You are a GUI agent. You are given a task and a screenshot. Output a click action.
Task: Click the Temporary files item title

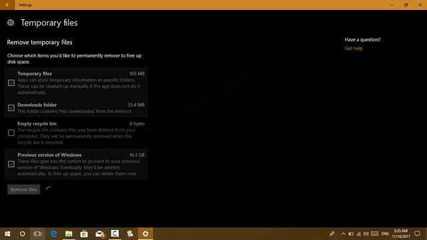tap(35, 74)
